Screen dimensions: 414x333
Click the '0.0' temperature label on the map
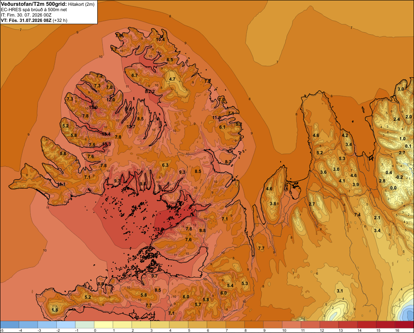(393, 188)
